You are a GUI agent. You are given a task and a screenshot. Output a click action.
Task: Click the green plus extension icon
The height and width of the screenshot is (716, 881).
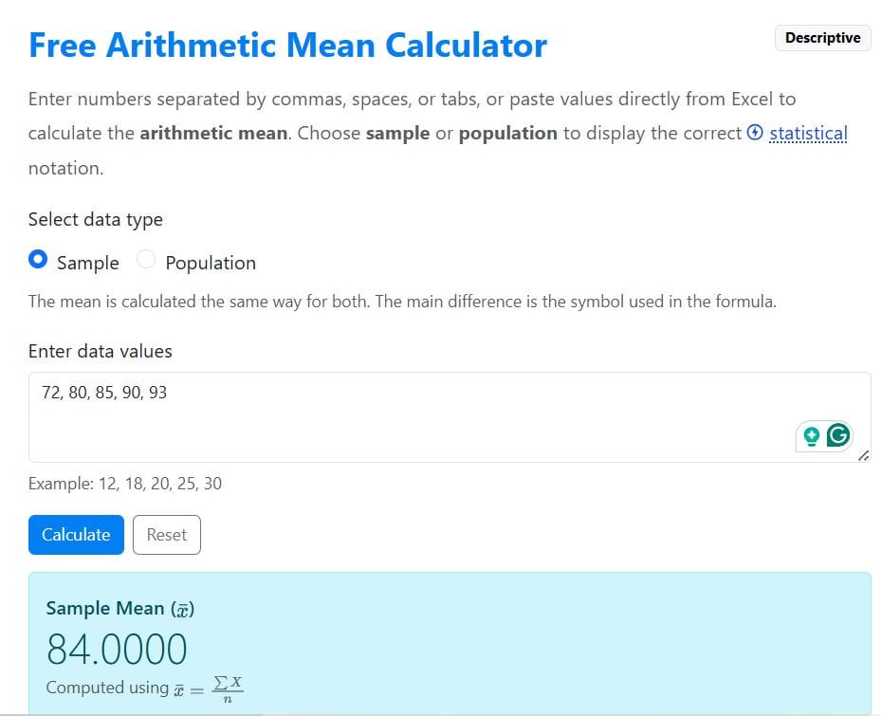click(812, 435)
